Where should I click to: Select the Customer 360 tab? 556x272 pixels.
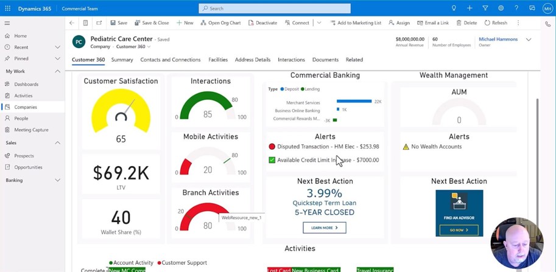point(88,60)
